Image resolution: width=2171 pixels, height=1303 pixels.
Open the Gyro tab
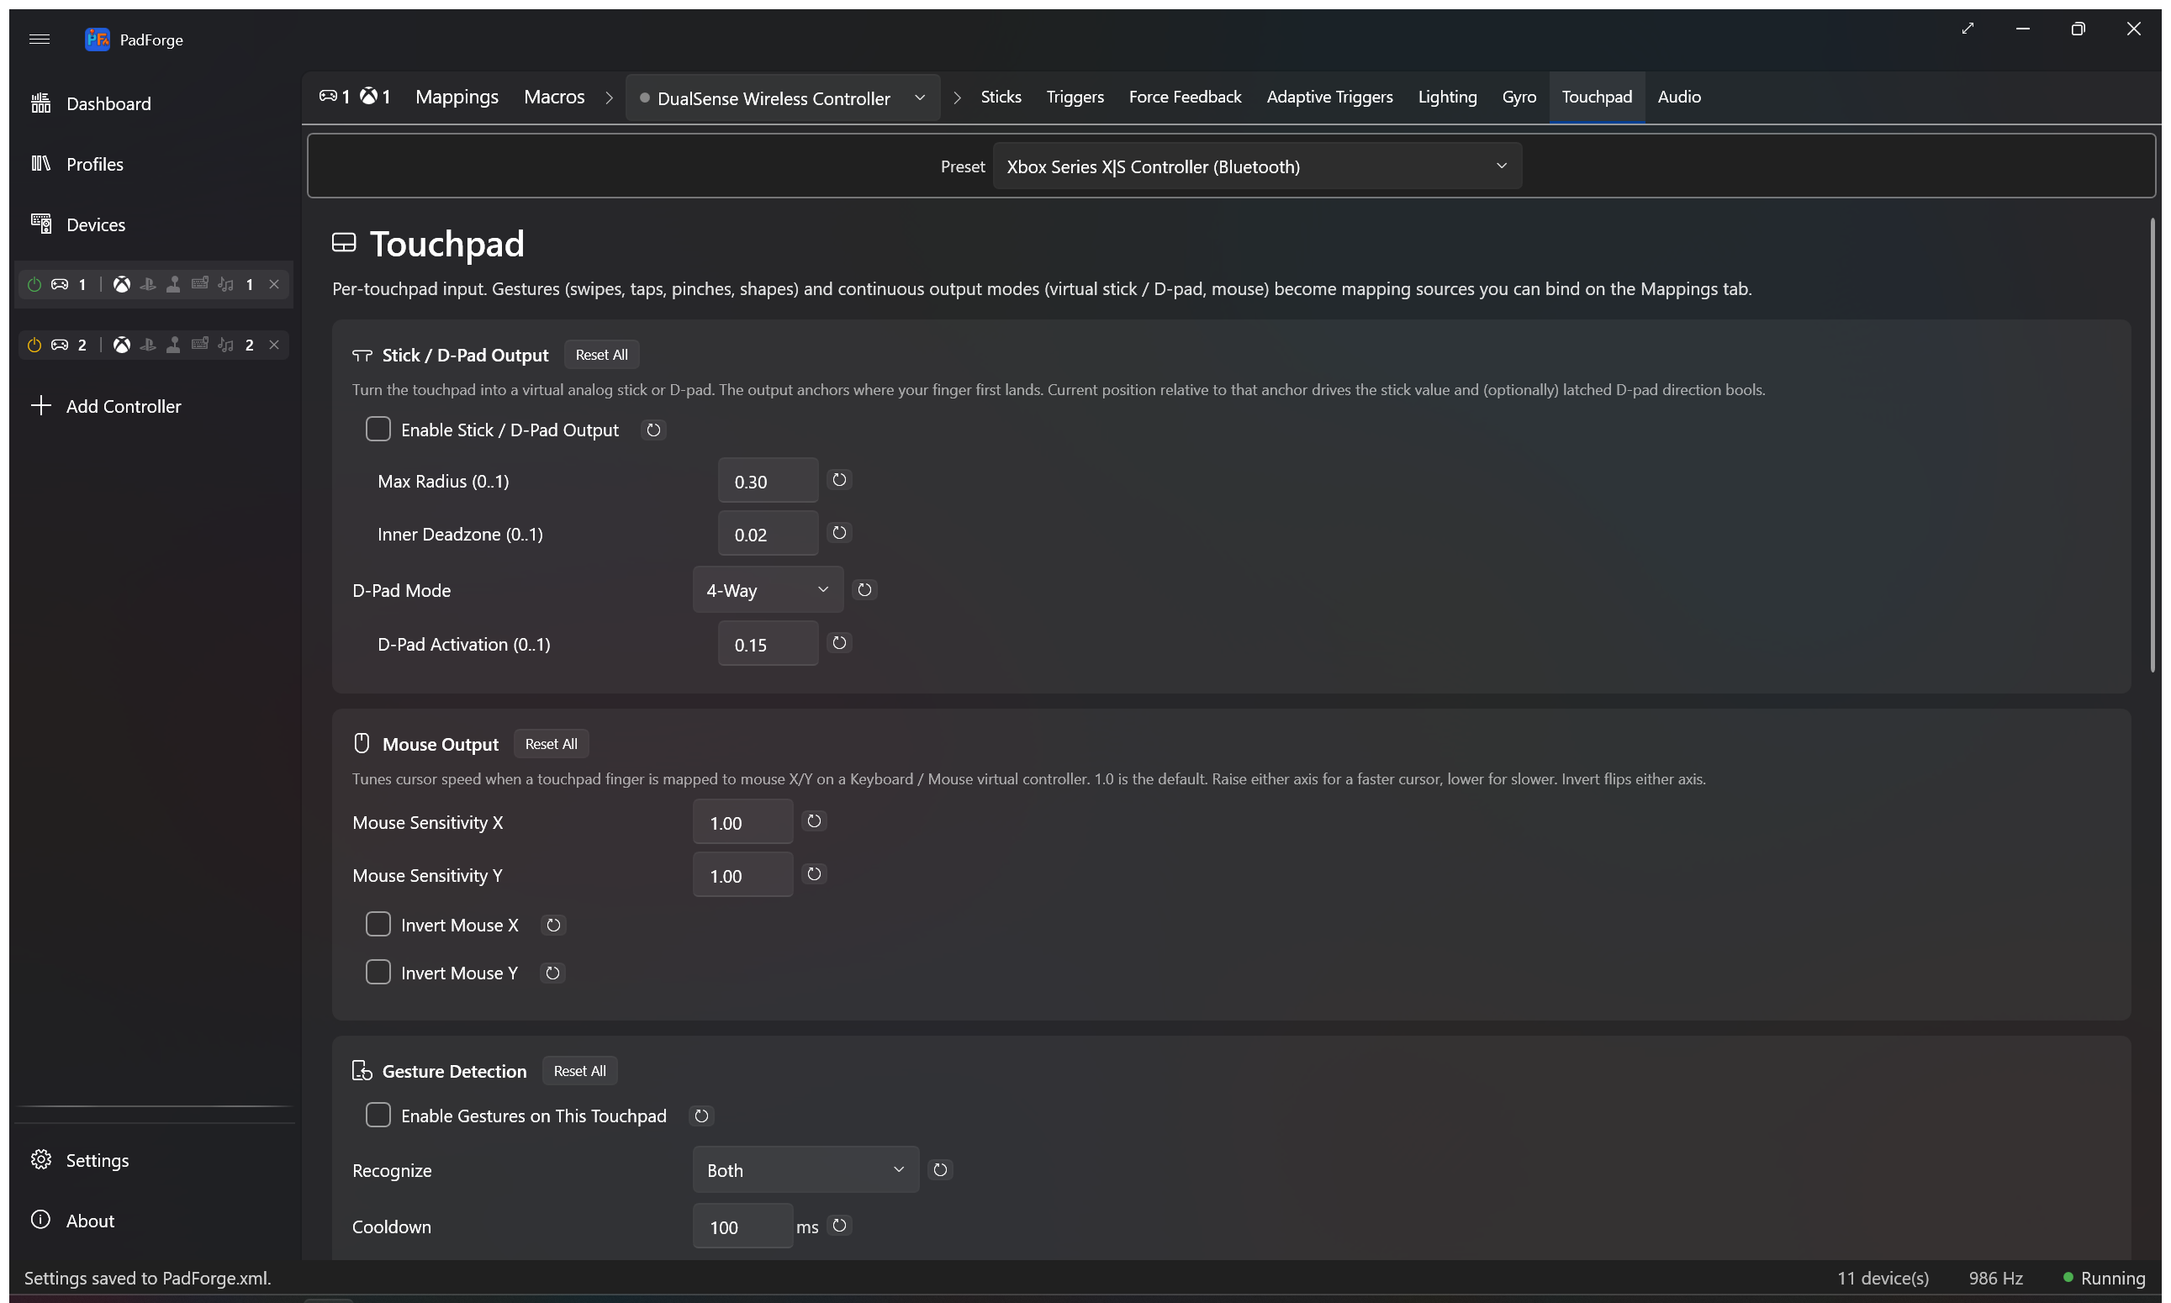1519,97
